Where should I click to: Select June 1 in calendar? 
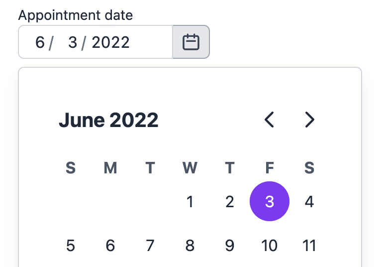(x=190, y=202)
